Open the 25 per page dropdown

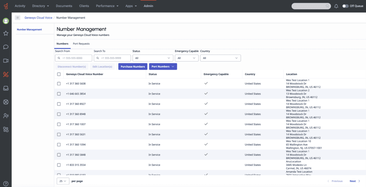click(x=63, y=181)
